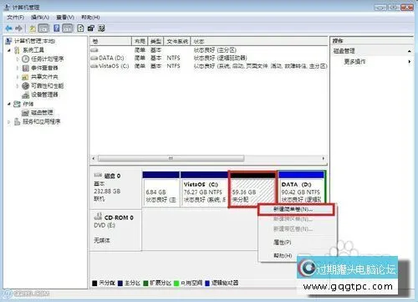Expand the 事件查看器 node arrow
This screenshot has height=302, width=418.
point(18,68)
